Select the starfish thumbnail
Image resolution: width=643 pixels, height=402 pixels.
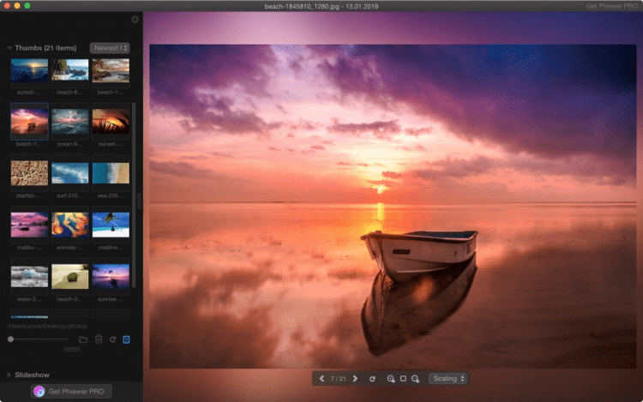click(29, 173)
